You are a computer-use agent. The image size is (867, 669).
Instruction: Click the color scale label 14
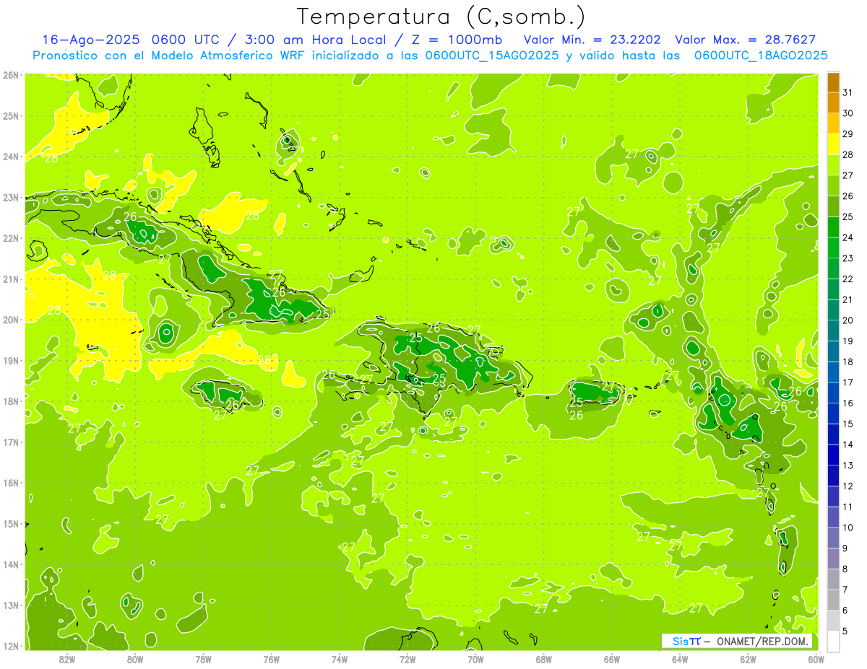(x=848, y=445)
